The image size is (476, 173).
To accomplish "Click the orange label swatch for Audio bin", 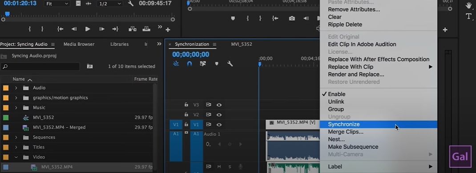I will click(x=6, y=88).
